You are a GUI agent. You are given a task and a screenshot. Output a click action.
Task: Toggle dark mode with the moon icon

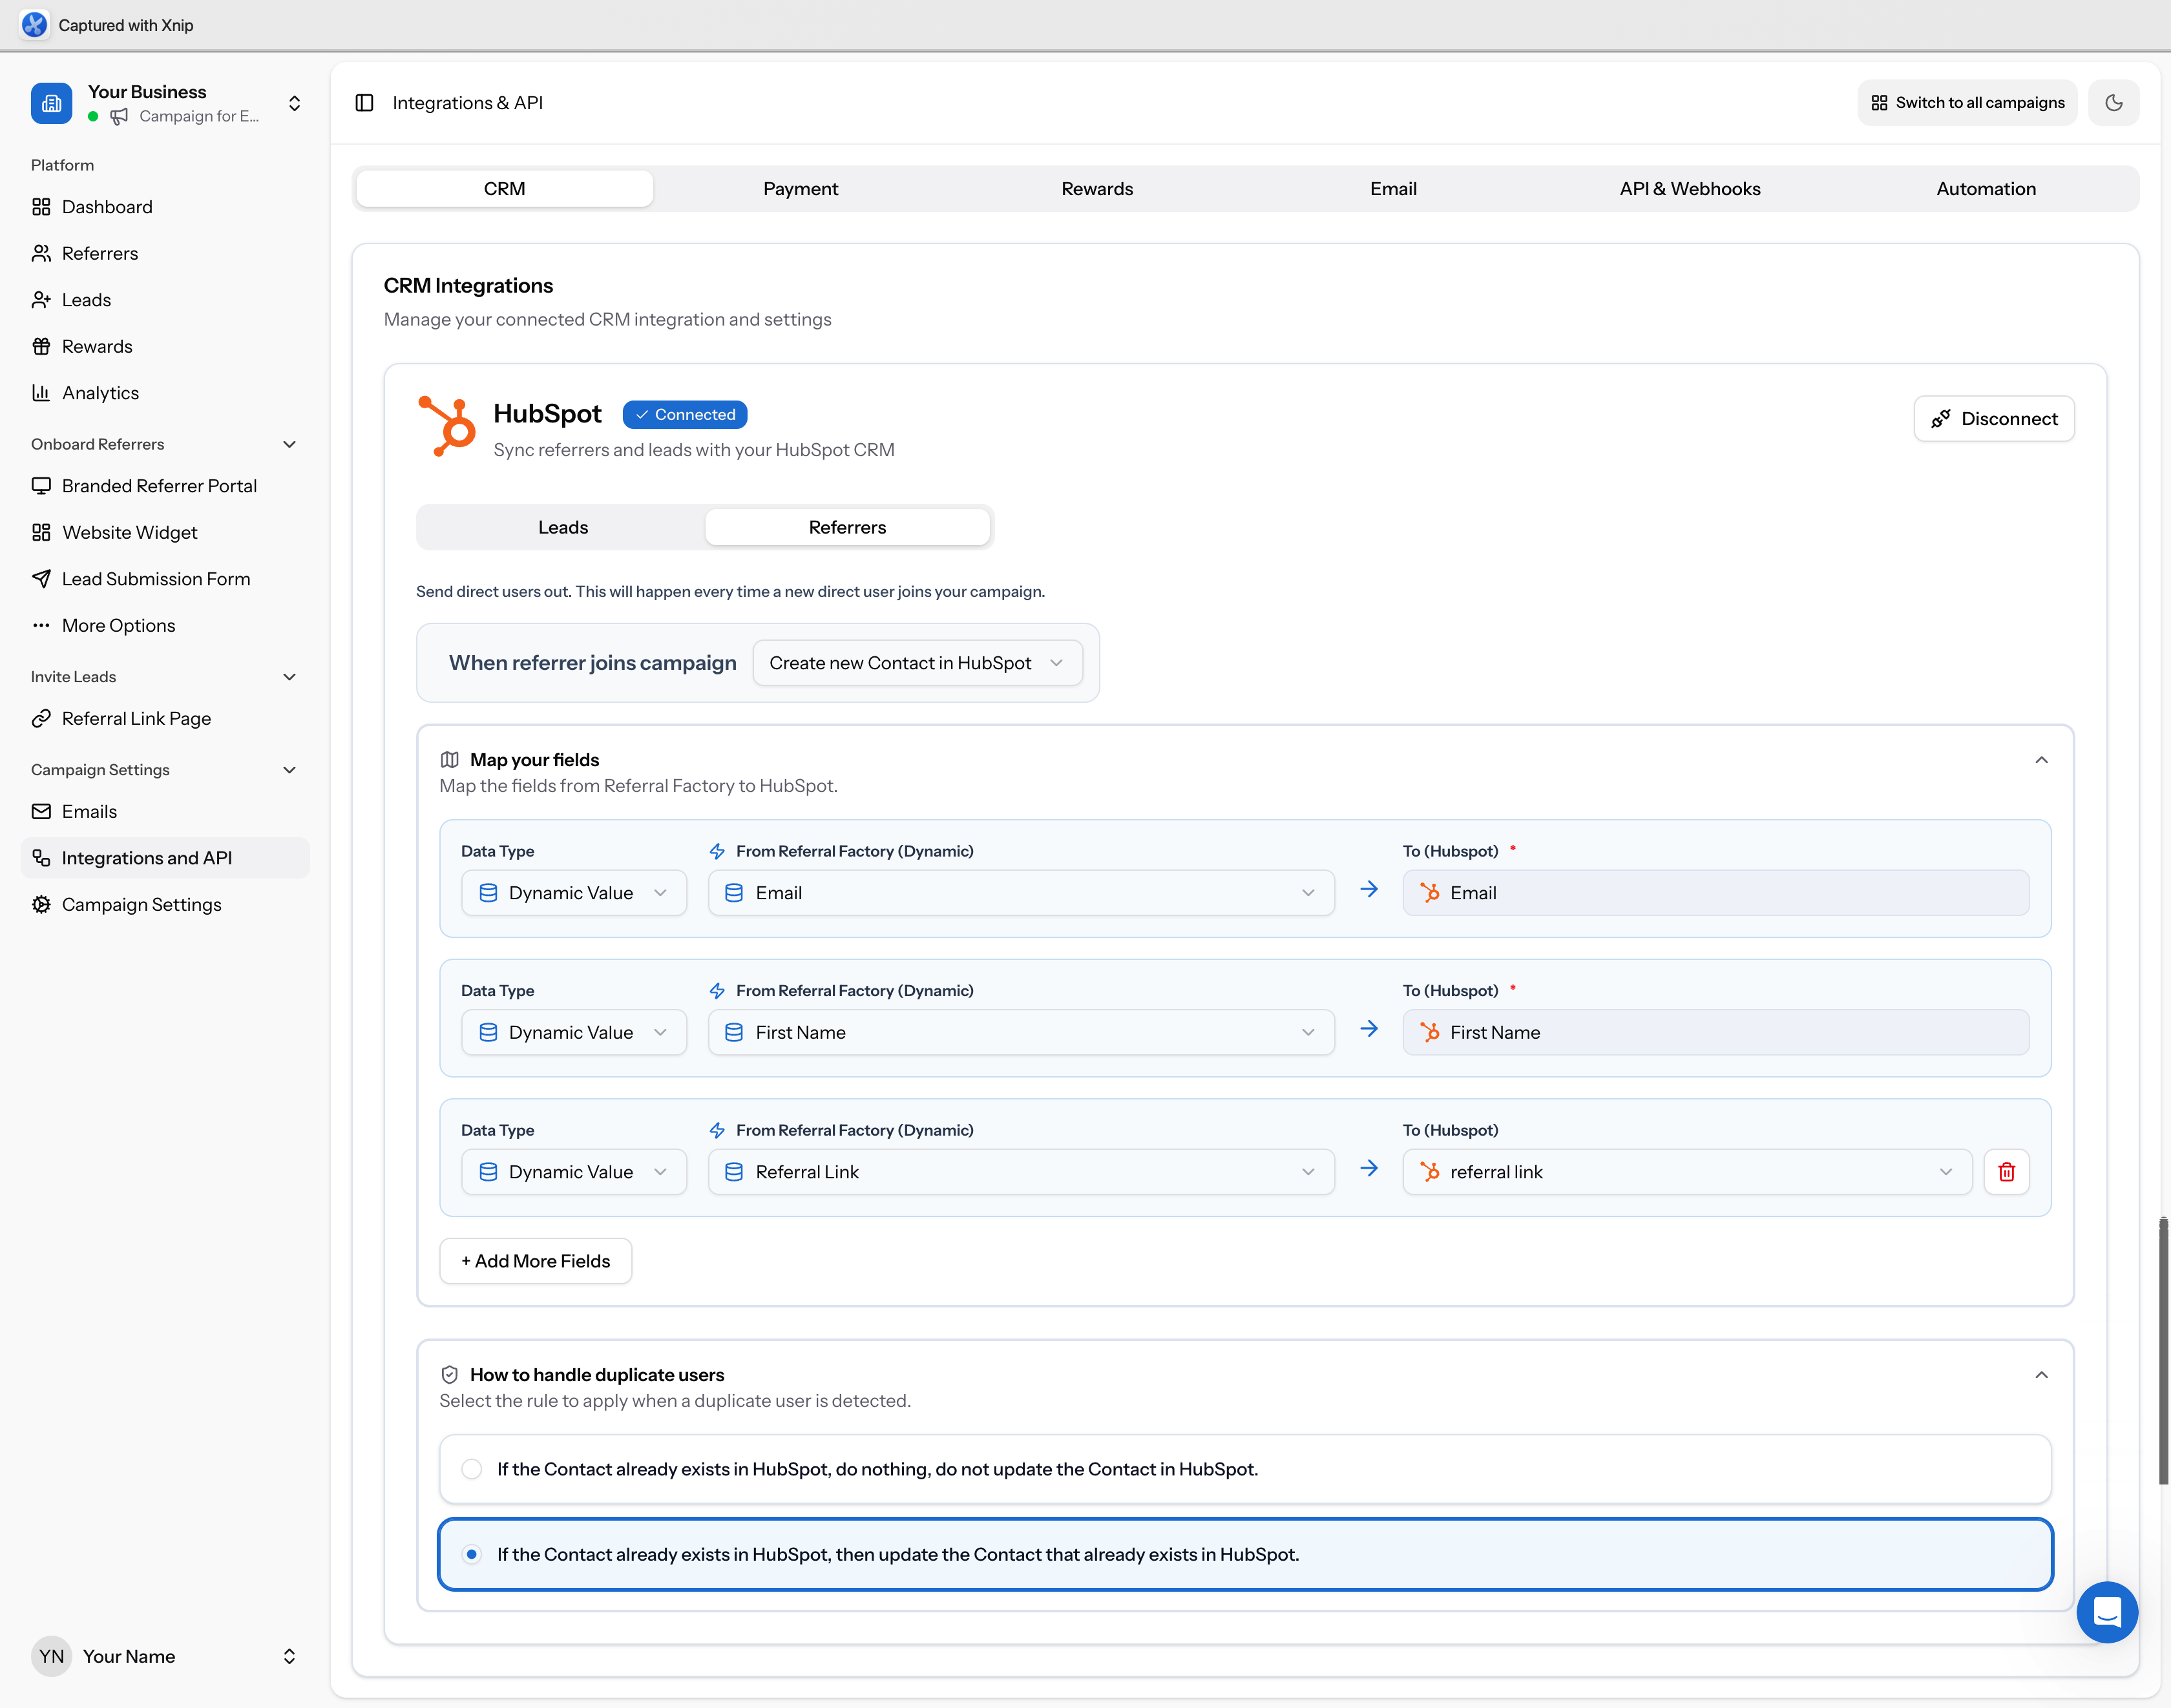pyautogui.click(x=2114, y=102)
